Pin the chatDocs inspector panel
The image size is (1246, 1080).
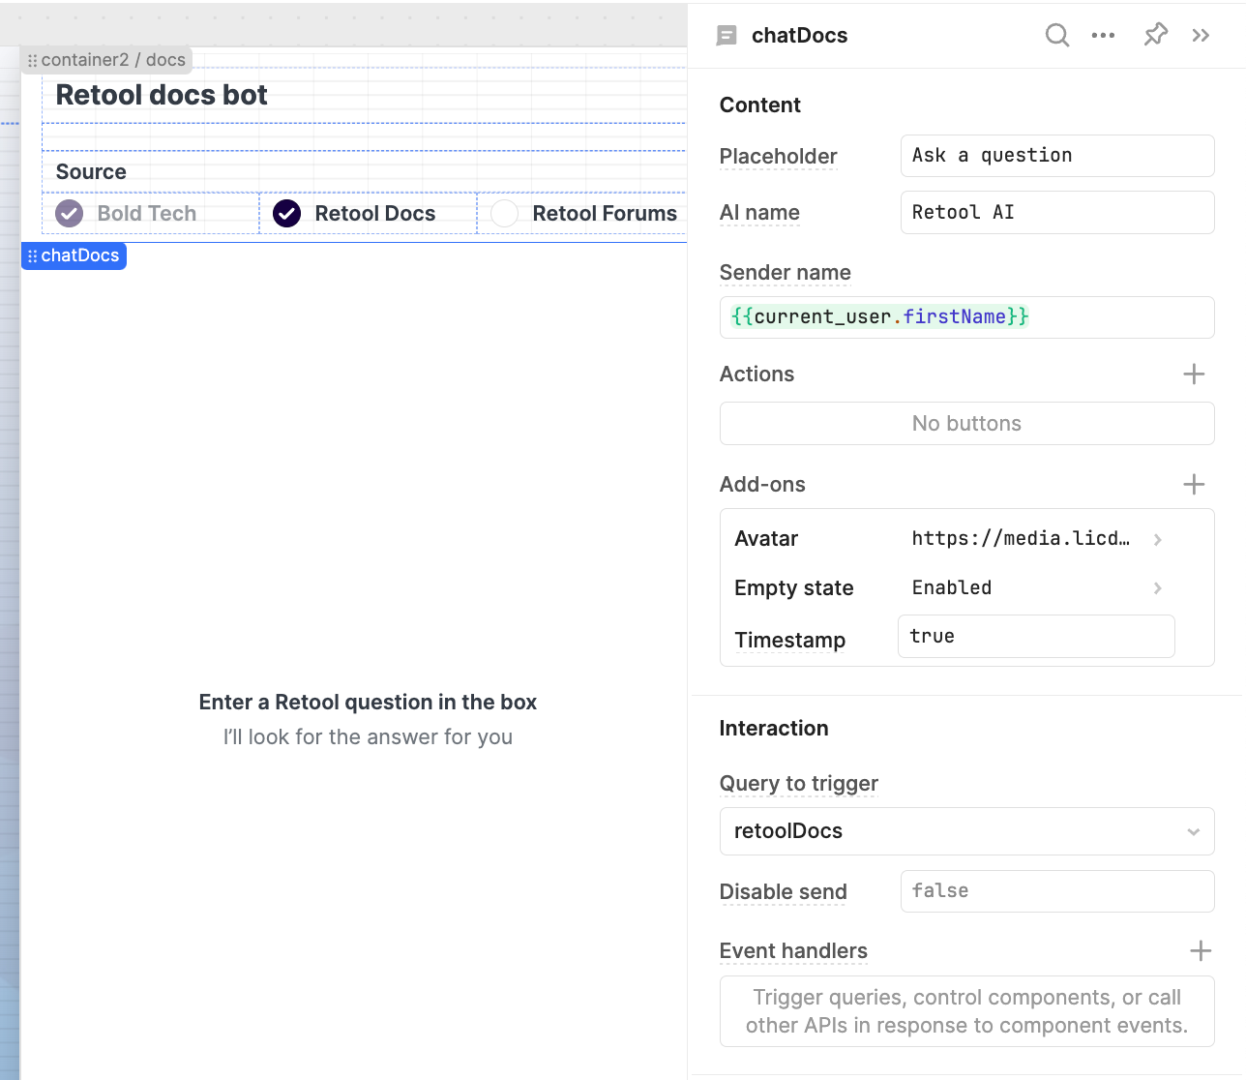click(1155, 36)
